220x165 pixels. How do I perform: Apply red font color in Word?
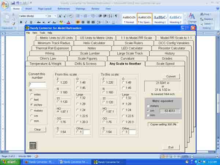coord(69,22)
